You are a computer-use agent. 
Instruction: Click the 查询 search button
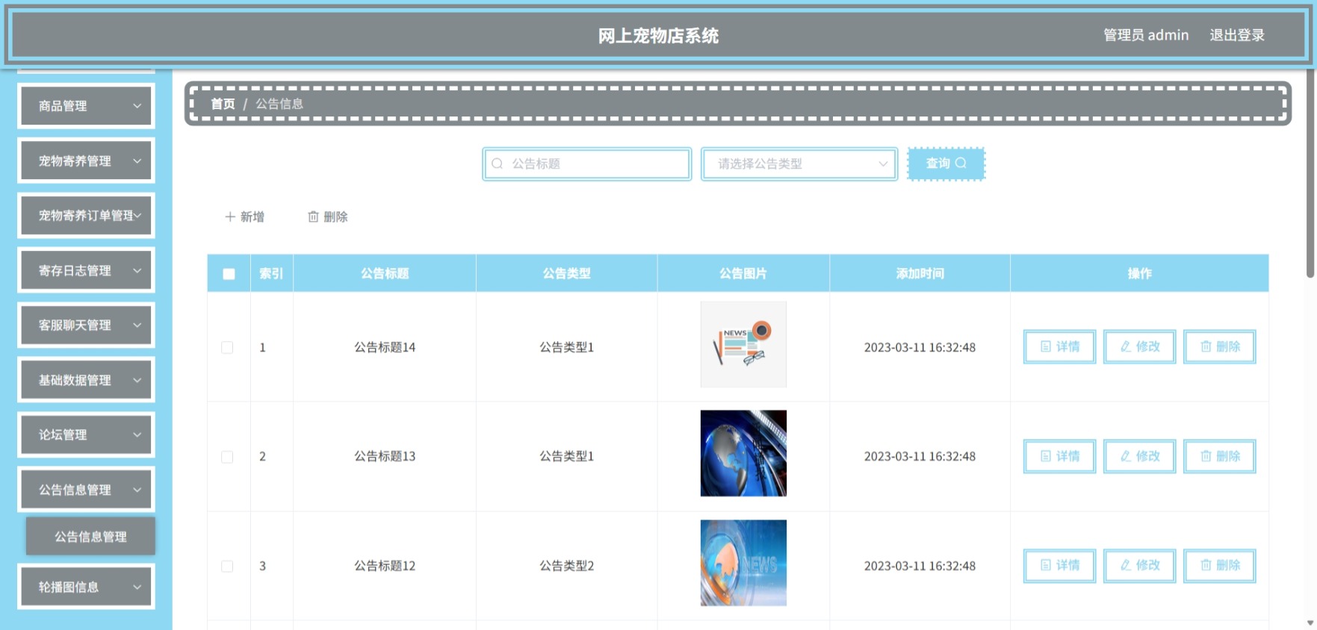point(946,163)
